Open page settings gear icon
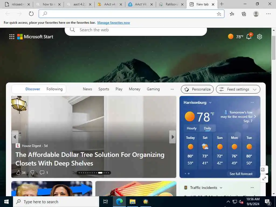 tap(260, 37)
